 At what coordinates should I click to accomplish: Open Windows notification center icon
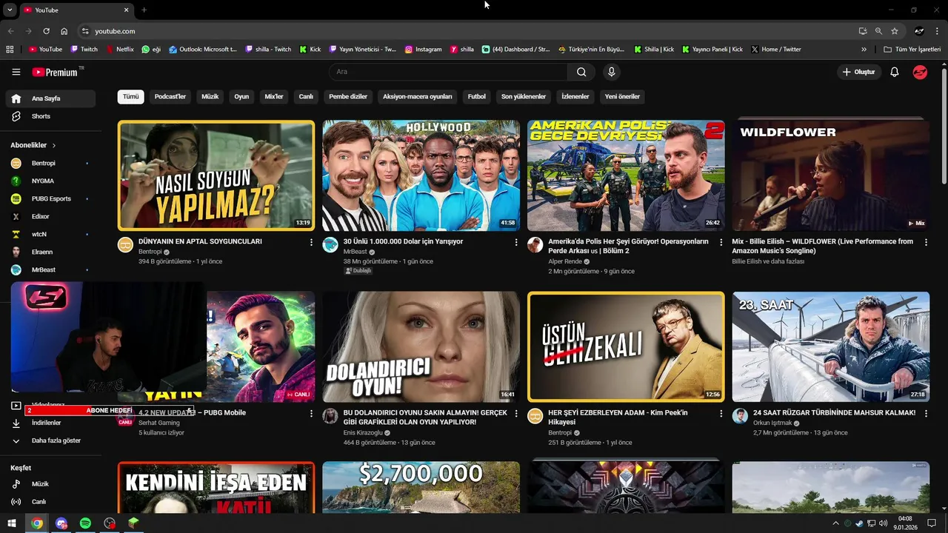(932, 523)
